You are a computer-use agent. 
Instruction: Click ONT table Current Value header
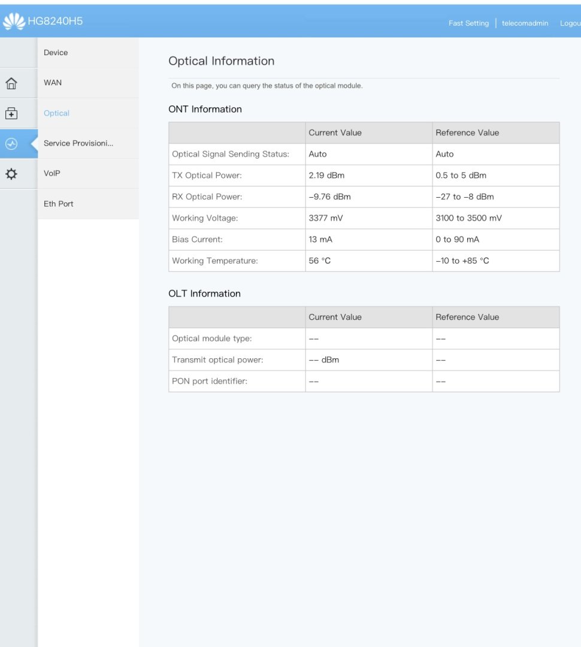335,133
